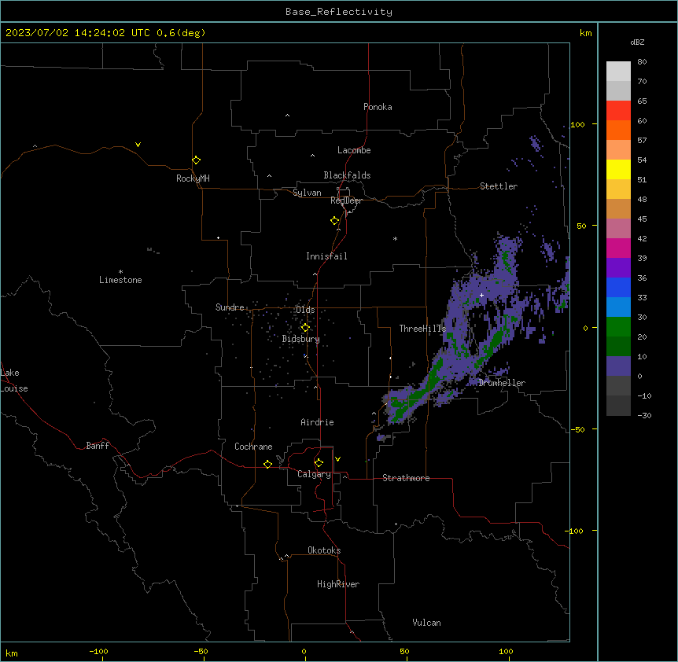Click the Banff town label
Image resolution: width=678 pixels, height=662 pixels.
(98, 446)
